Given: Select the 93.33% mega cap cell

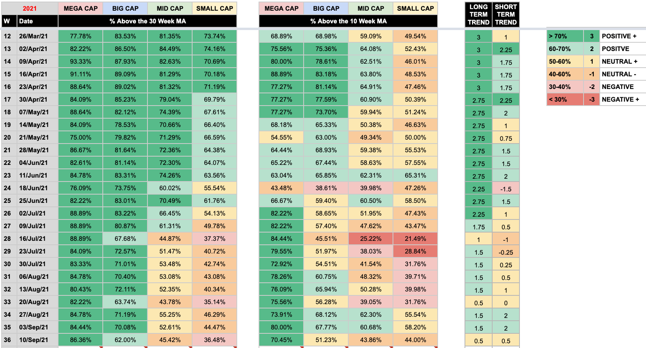Looking at the screenshot, I should tap(80, 61).
